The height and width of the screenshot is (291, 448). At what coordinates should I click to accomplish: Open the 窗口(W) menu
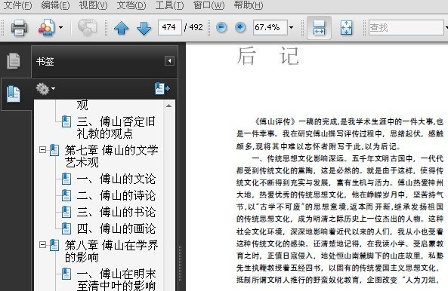coord(209,5)
